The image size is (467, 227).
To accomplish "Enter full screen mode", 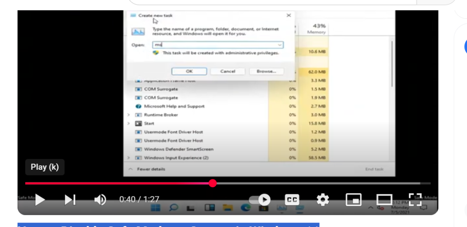I will (415, 199).
